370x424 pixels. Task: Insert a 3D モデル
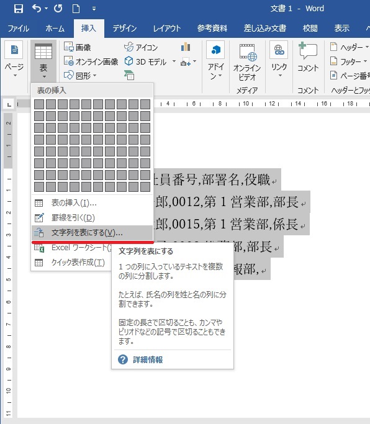[x=145, y=61]
